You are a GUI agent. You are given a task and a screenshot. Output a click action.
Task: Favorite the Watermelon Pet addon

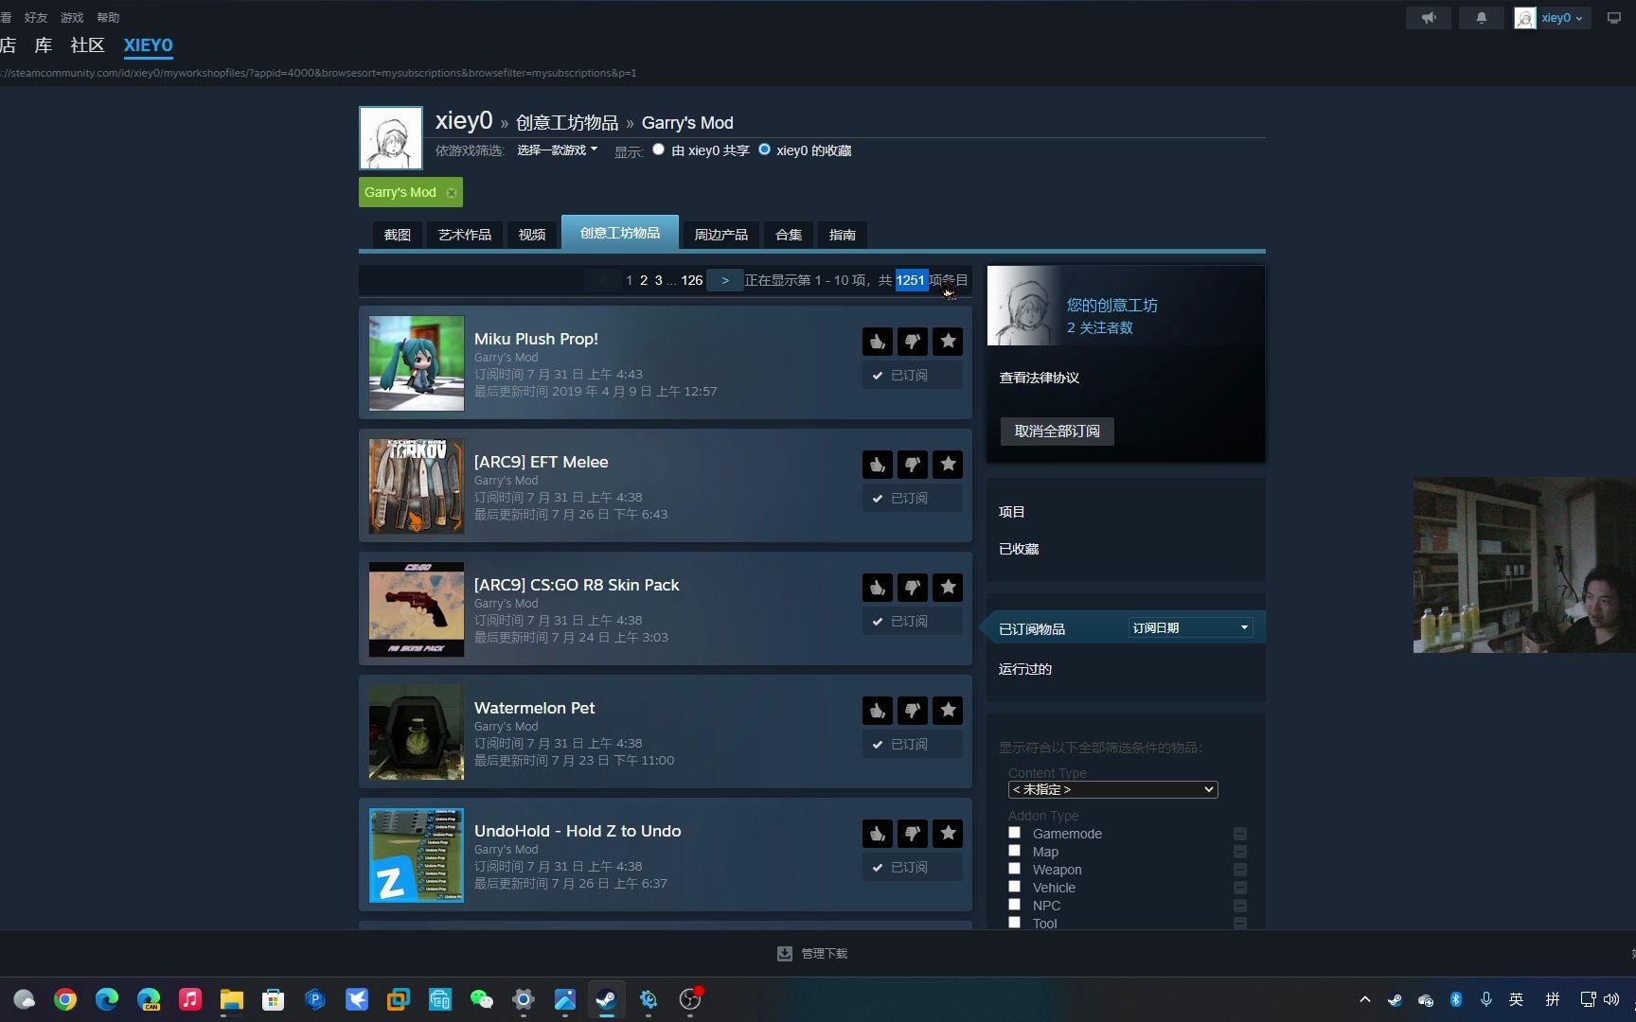[x=947, y=711]
